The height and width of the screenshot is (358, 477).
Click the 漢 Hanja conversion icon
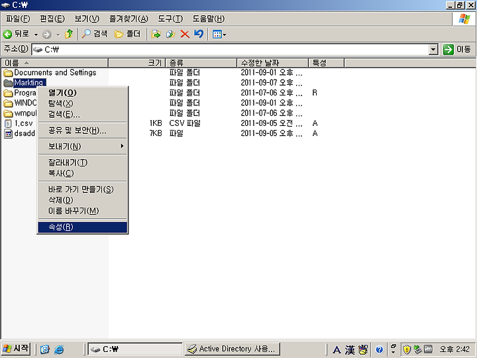coord(350,350)
